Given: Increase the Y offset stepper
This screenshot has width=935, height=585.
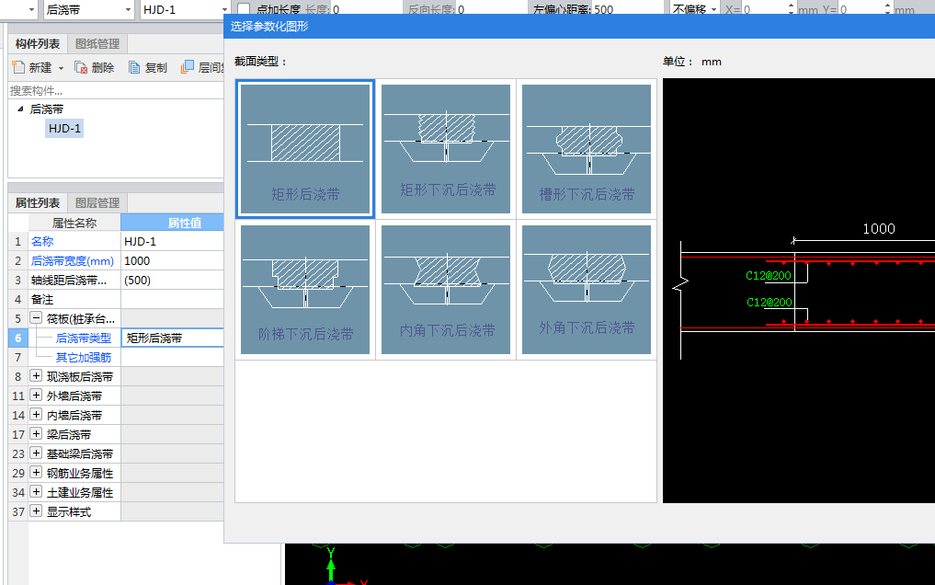Looking at the screenshot, I should [x=888, y=6].
